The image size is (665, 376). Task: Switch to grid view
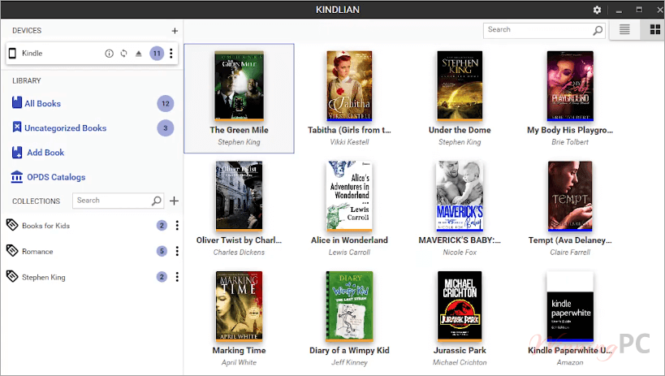click(655, 30)
